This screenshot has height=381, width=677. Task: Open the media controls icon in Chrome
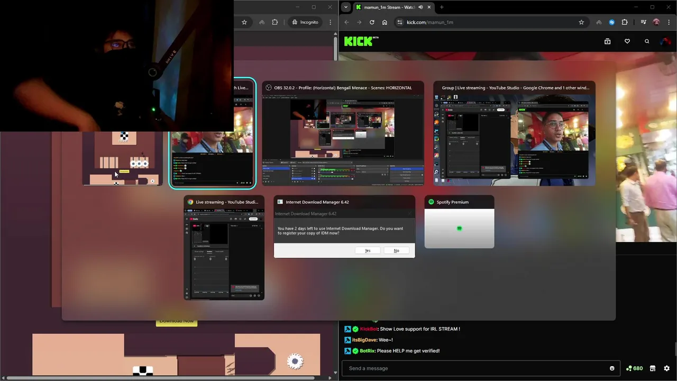click(x=643, y=22)
